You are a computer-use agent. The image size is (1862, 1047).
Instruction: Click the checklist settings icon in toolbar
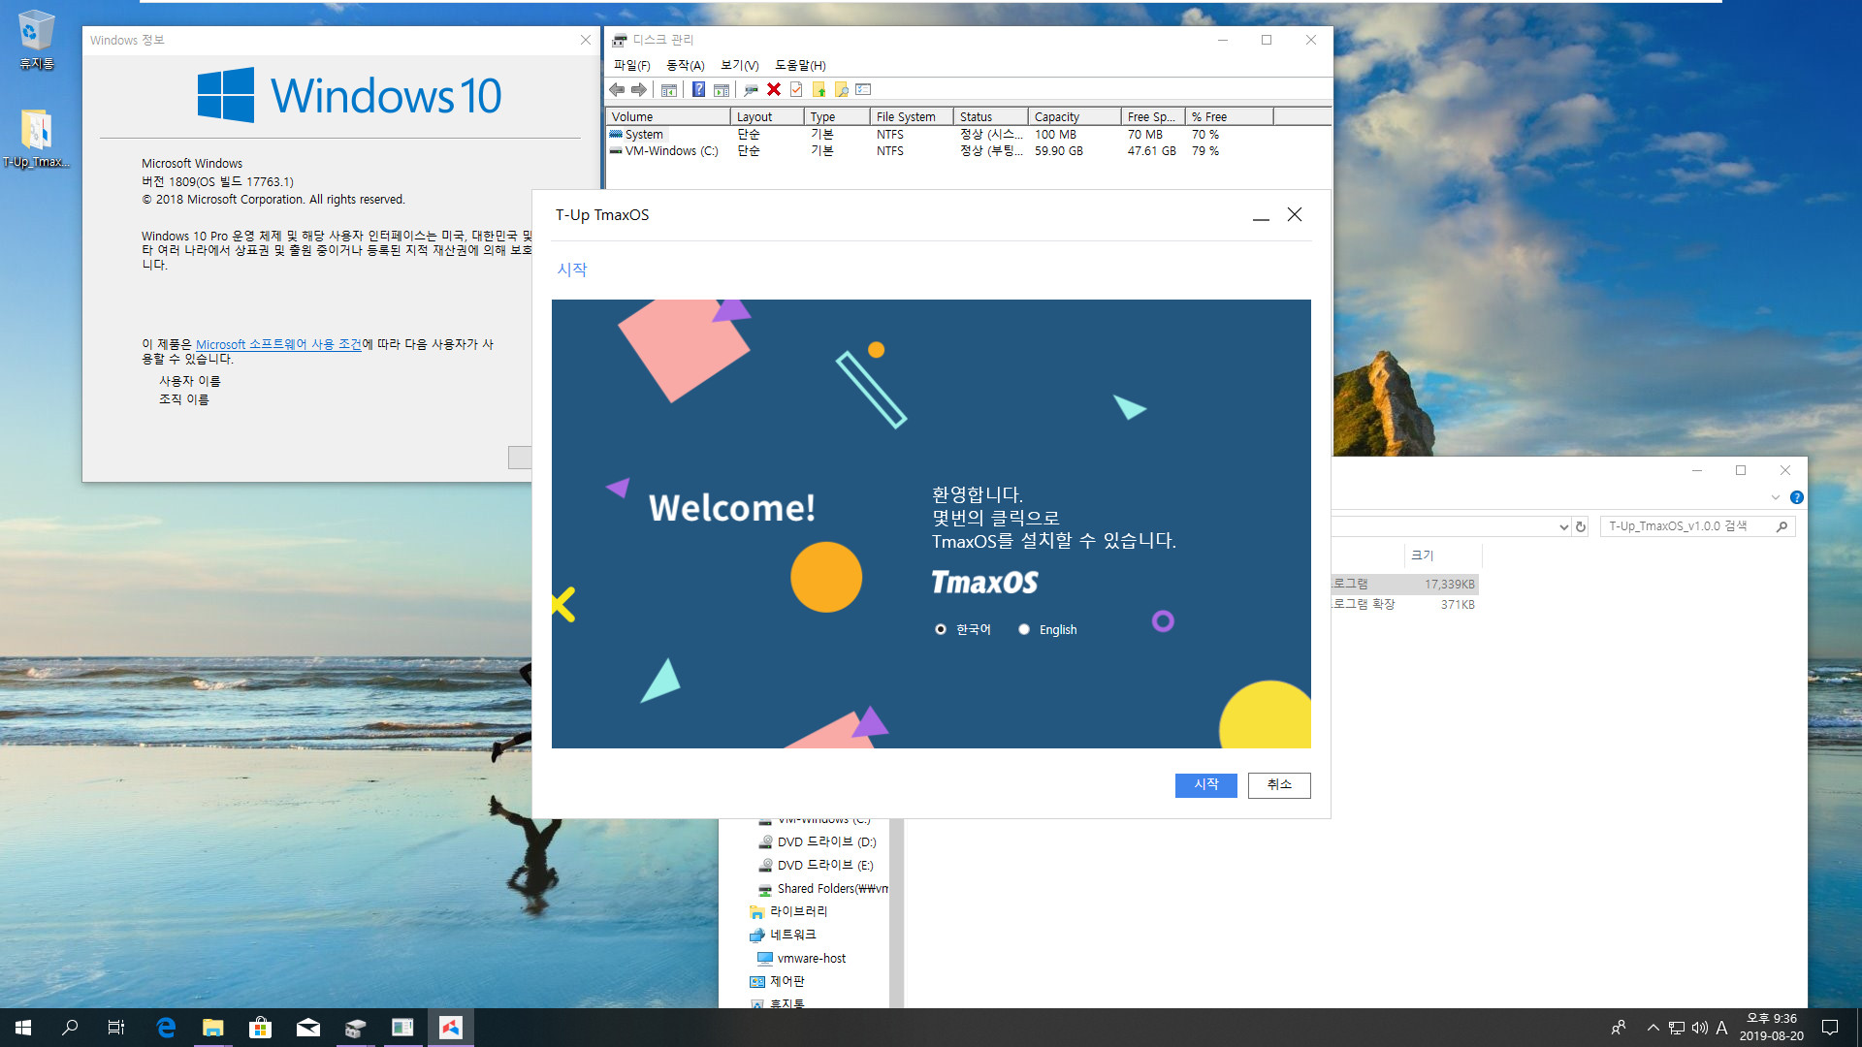(864, 89)
